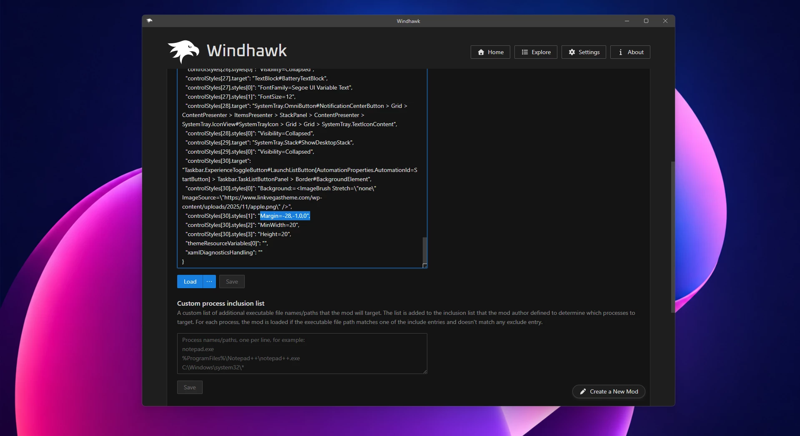This screenshot has height=436, width=800.
Task: Click the themeResourceVariables[0] line
Action: tap(227, 243)
